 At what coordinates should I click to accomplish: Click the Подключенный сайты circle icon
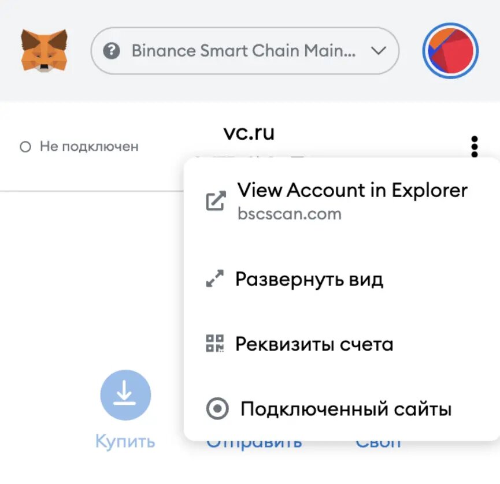(x=217, y=409)
